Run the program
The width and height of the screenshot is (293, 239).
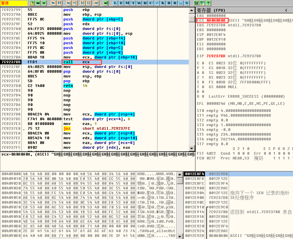click(x=53, y=3)
